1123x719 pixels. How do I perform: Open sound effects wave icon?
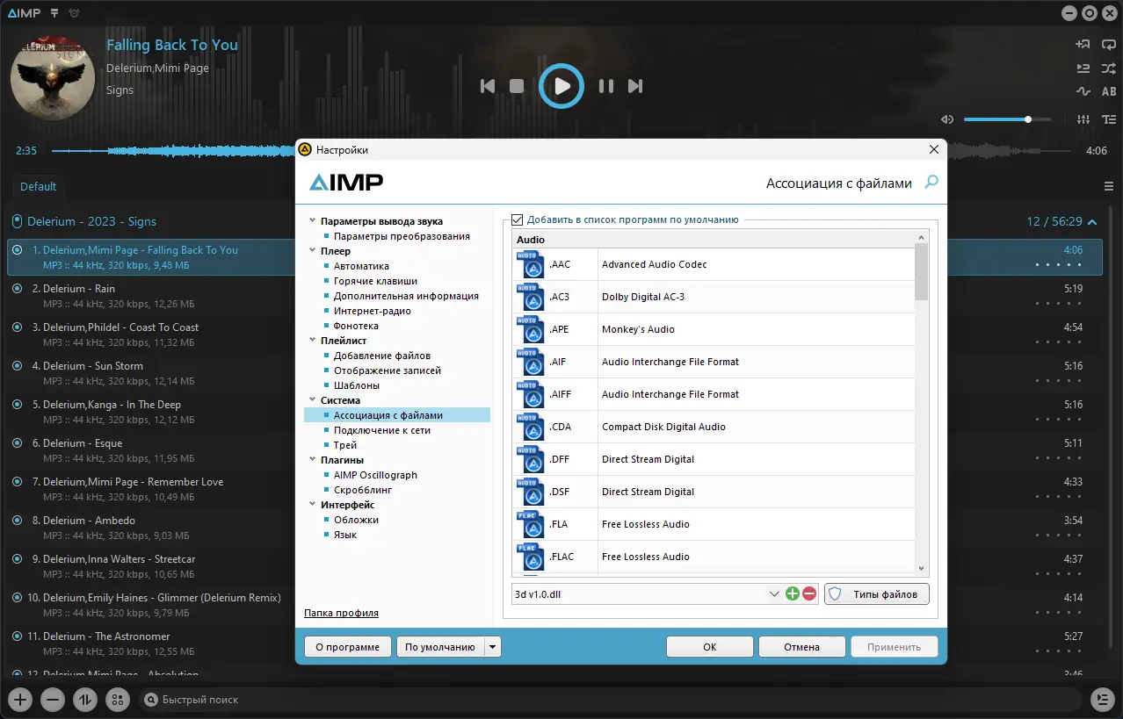point(1083,91)
